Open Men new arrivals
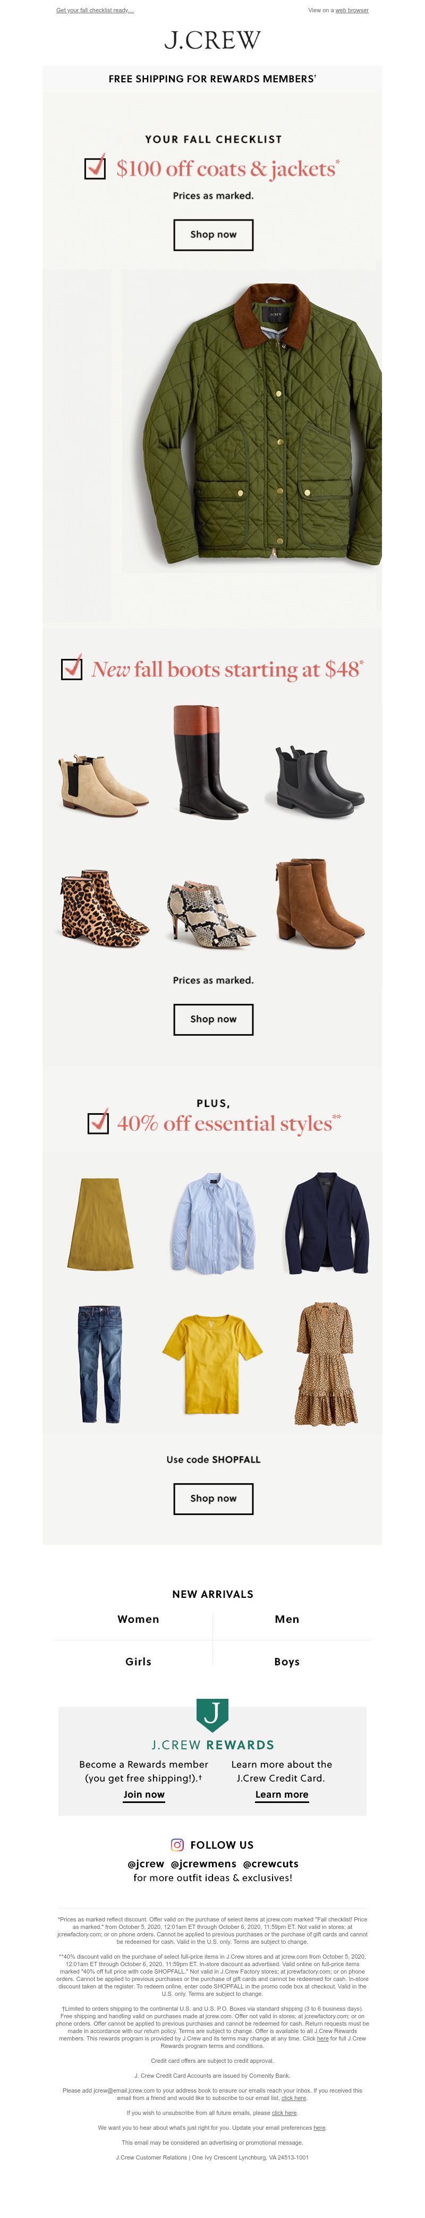425x2218 pixels. pyautogui.click(x=286, y=1619)
